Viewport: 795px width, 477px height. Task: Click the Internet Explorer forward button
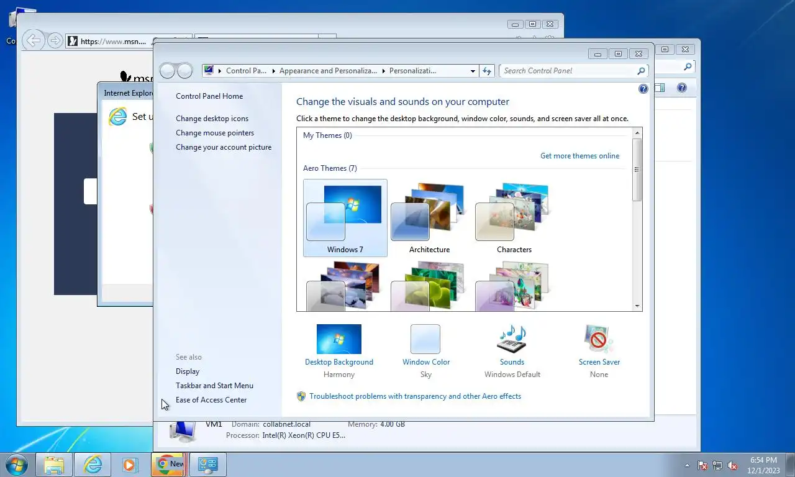tap(55, 41)
